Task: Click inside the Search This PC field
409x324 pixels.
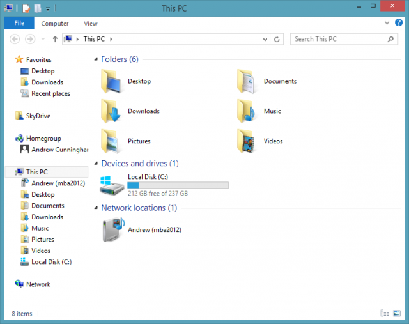Action: tap(344, 39)
